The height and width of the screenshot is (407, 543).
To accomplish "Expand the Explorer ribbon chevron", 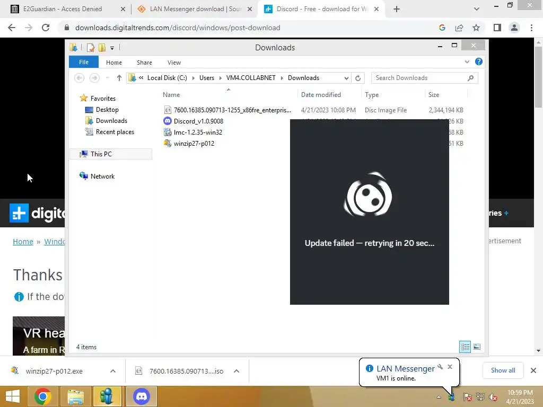I will point(467,61).
